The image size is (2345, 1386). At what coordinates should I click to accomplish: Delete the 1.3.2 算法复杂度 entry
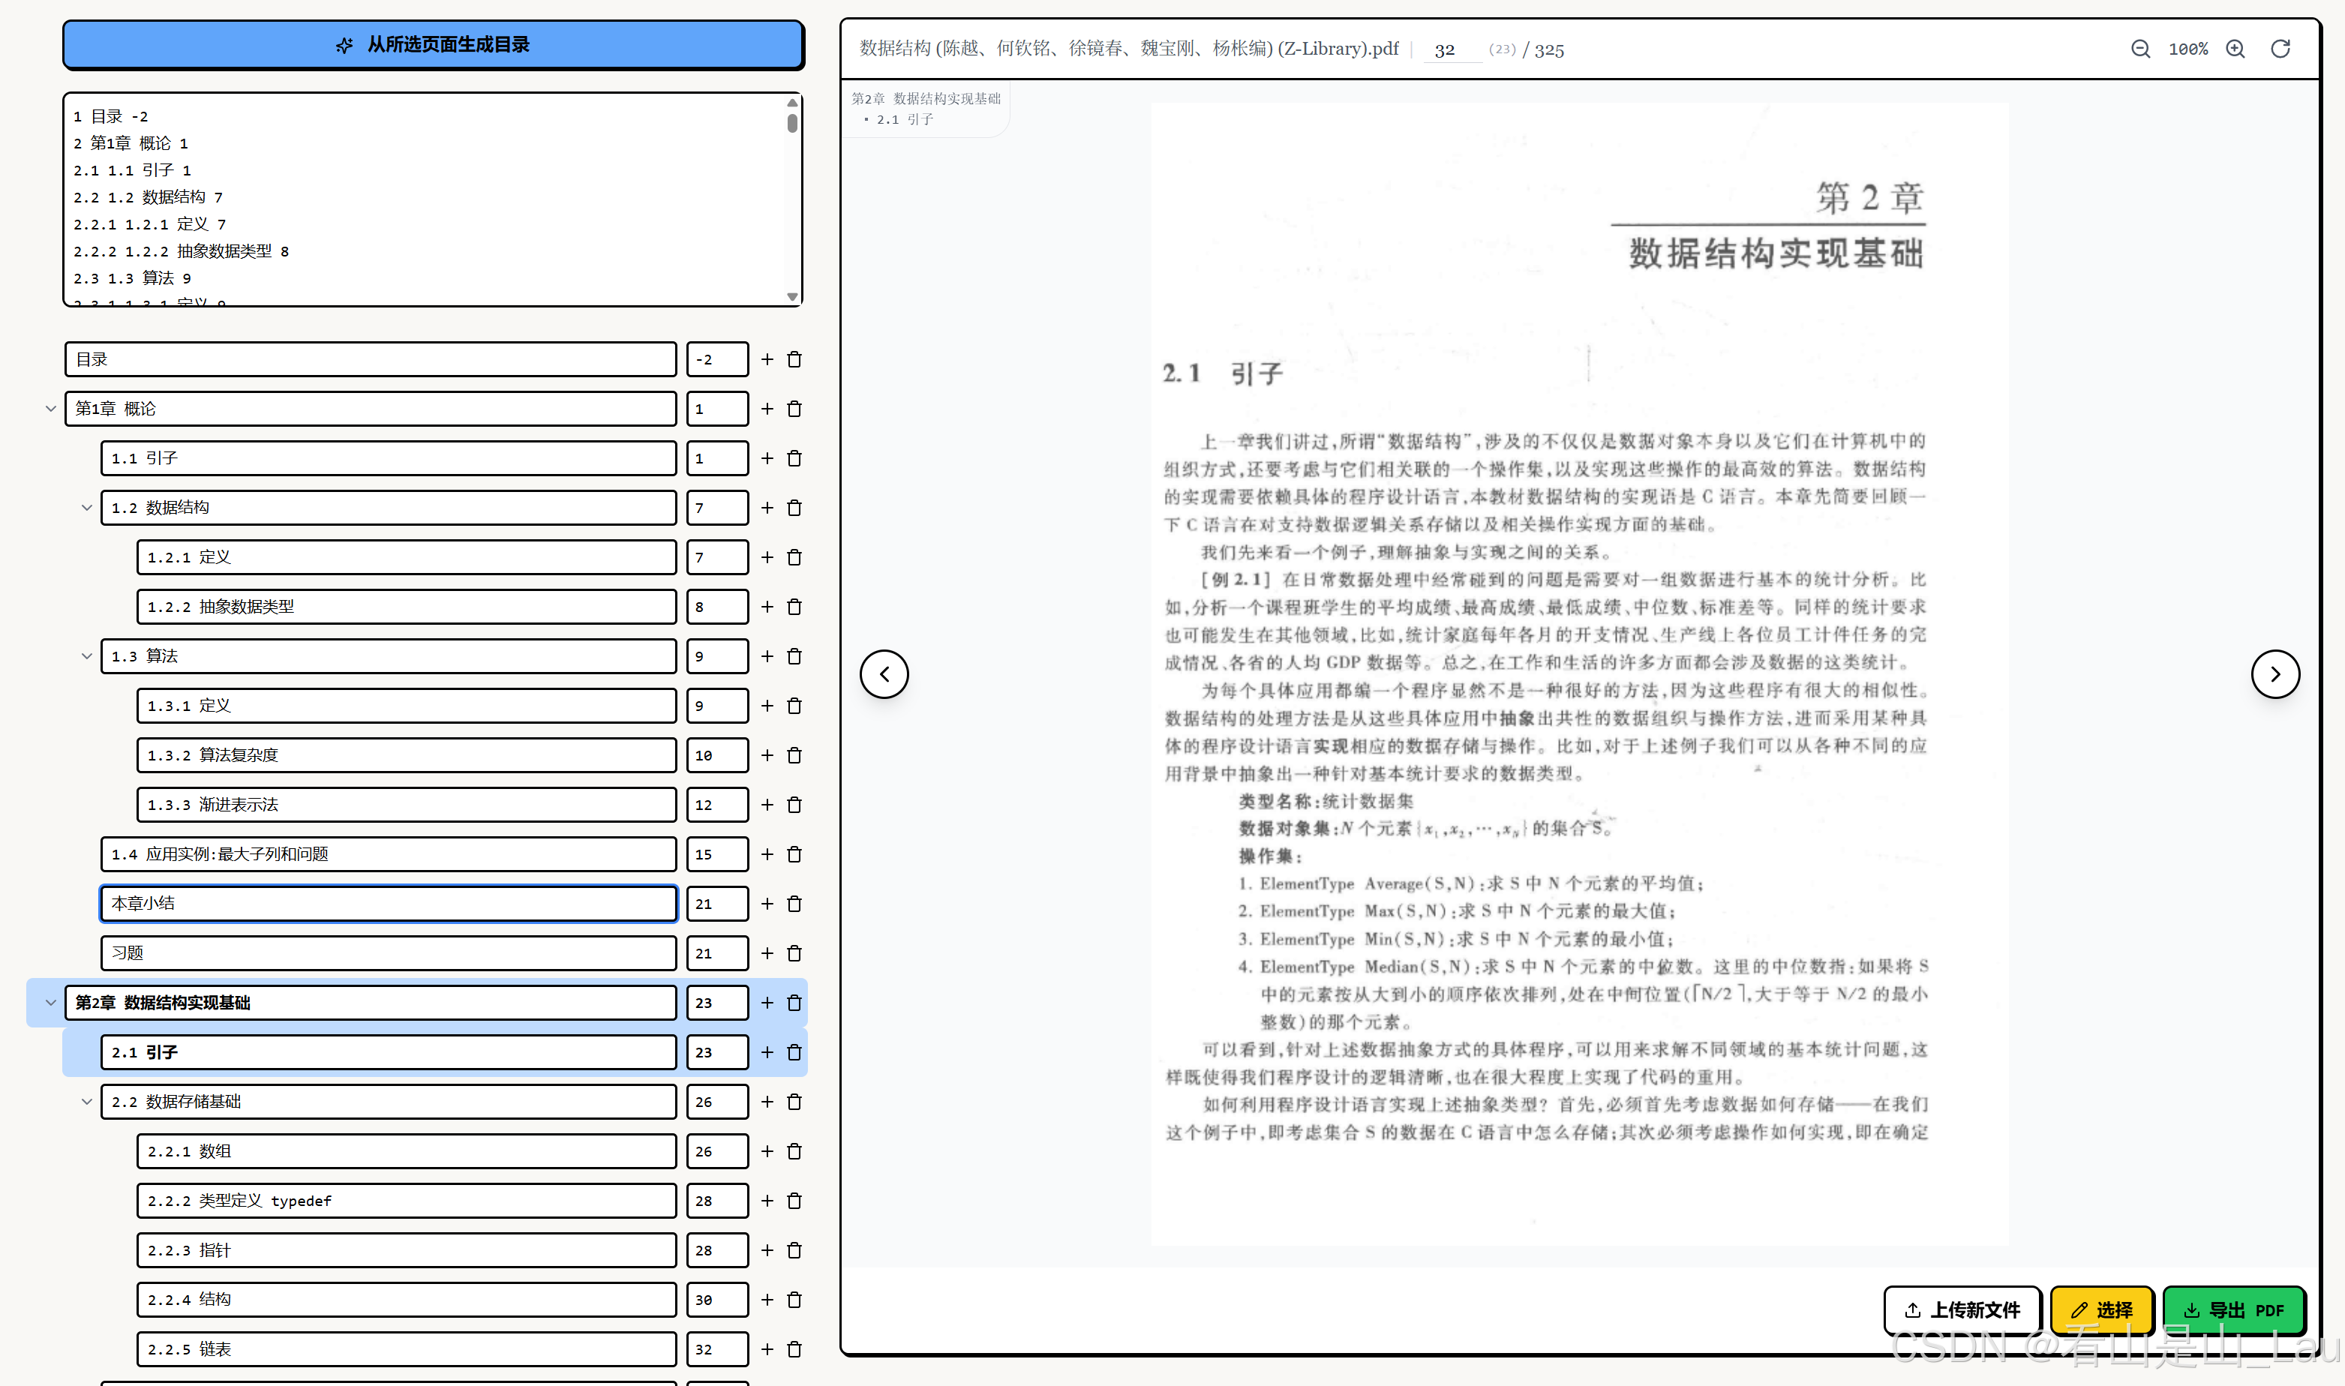[x=794, y=755]
